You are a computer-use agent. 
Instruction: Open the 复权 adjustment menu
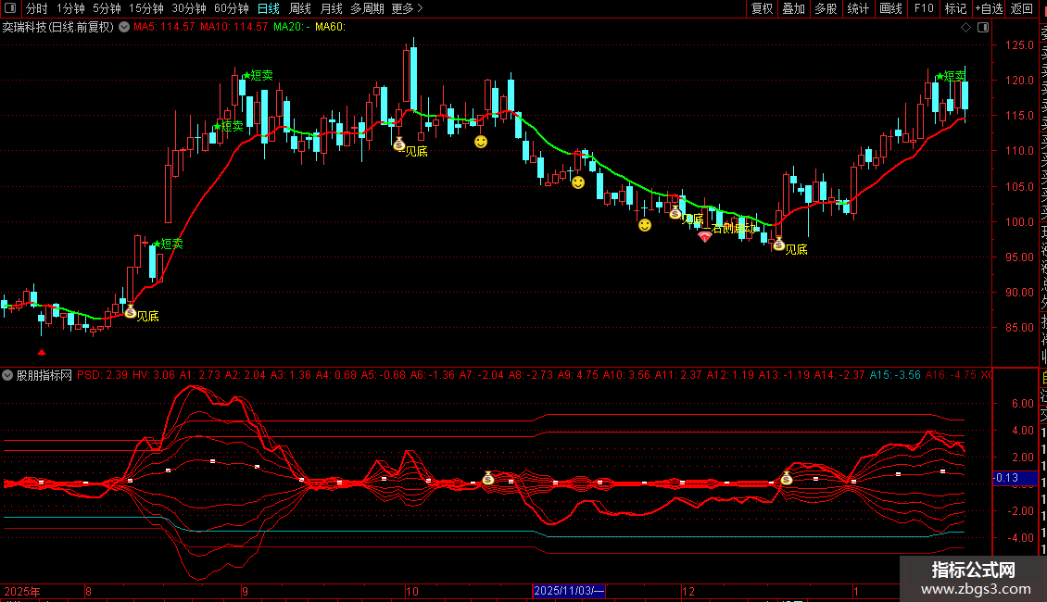[x=762, y=8]
